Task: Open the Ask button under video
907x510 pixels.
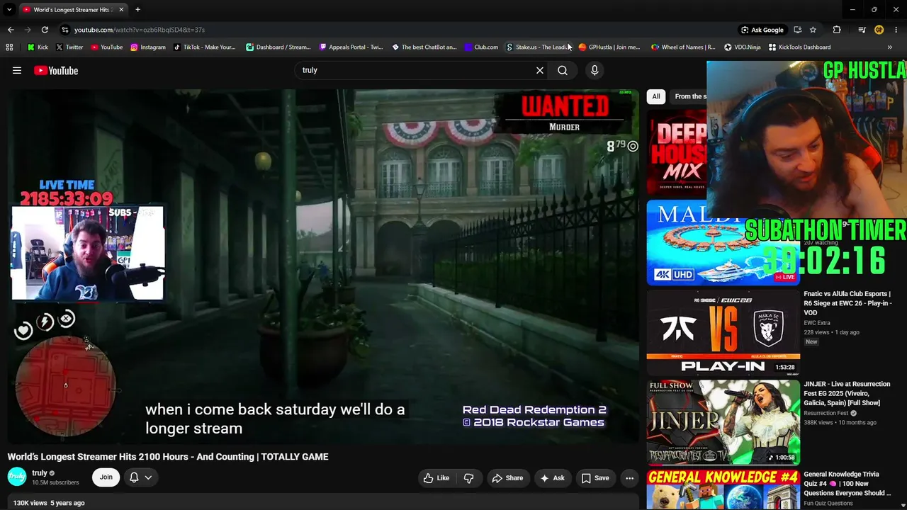Action: tap(553, 478)
